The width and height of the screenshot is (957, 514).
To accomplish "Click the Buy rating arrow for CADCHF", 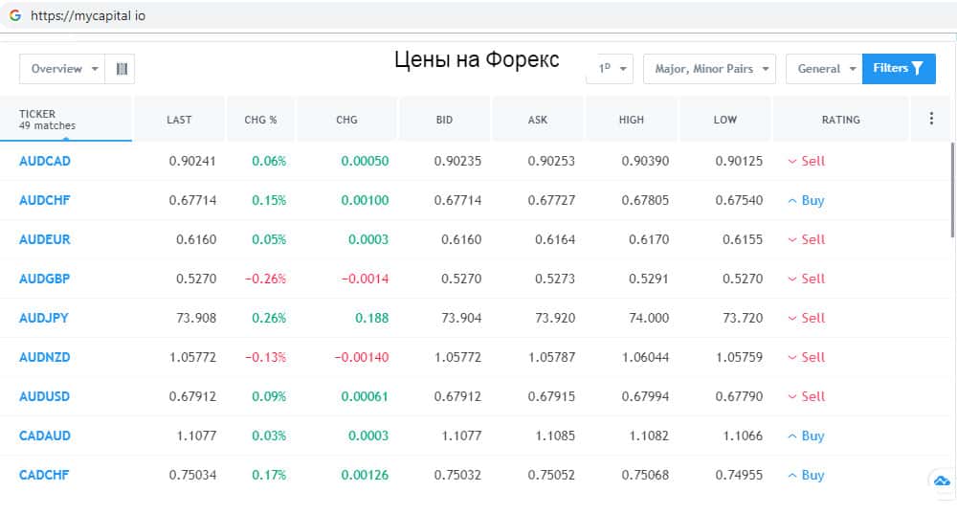I will tap(791, 476).
